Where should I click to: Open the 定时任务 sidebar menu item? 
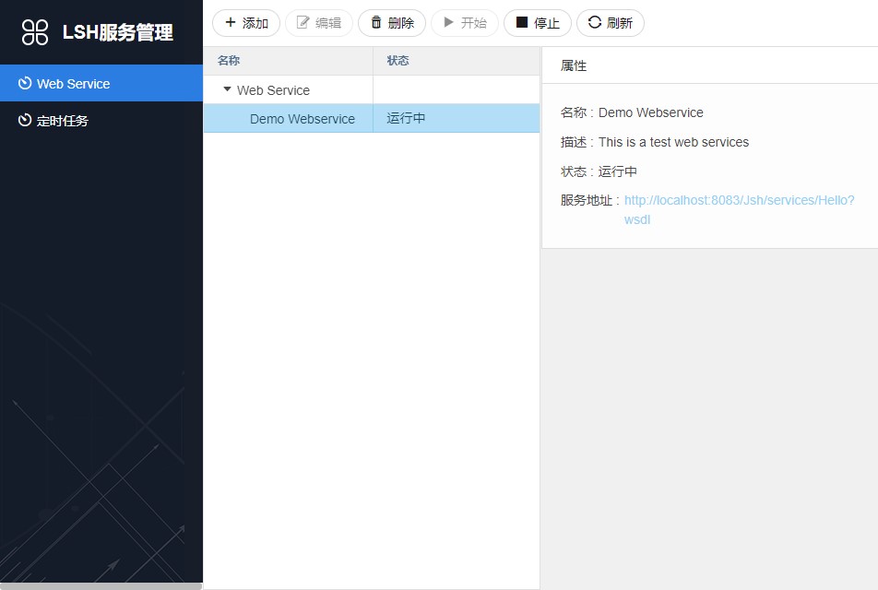(x=101, y=120)
